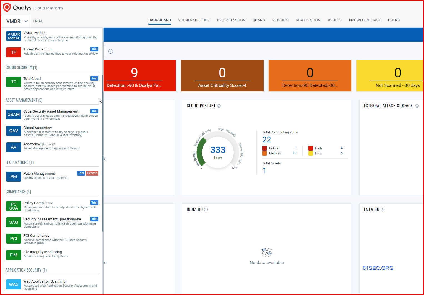424x295 pixels.
Task: Open the Scans tab
Action: coord(259,20)
